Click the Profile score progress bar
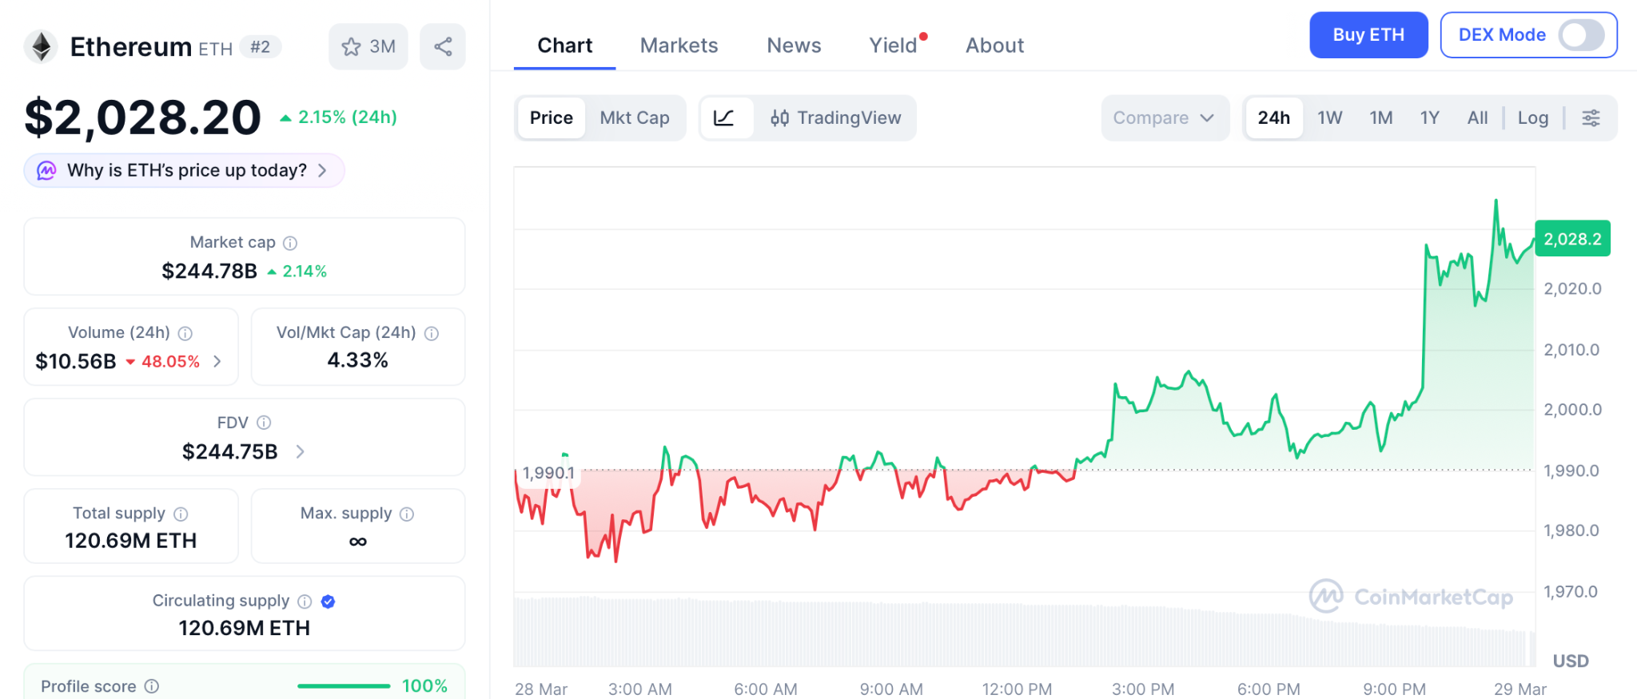1637x699 pixels. coord(344,686)
